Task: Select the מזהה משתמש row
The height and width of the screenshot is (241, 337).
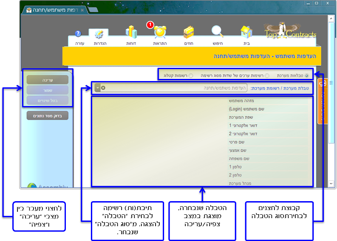Action: pyautogui.click(x=268, y=101)
